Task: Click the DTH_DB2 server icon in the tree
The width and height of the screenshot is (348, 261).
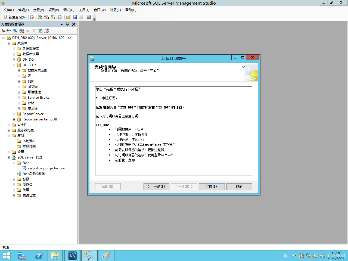Action: tap(9, 38)
